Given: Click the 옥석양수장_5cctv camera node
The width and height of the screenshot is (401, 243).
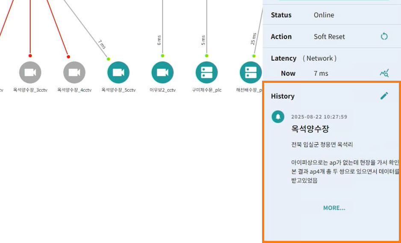Looking at the screenshot, I should pos(118,72).
